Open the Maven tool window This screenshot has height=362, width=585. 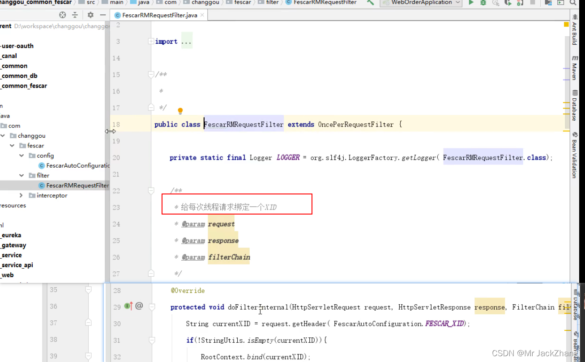[x=575, y=67]
